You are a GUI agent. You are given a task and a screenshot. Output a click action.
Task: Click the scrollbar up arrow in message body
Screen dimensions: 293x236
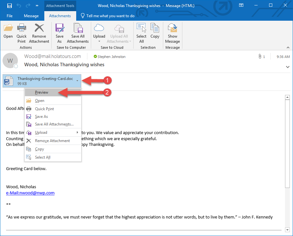(x=287, y=97)
